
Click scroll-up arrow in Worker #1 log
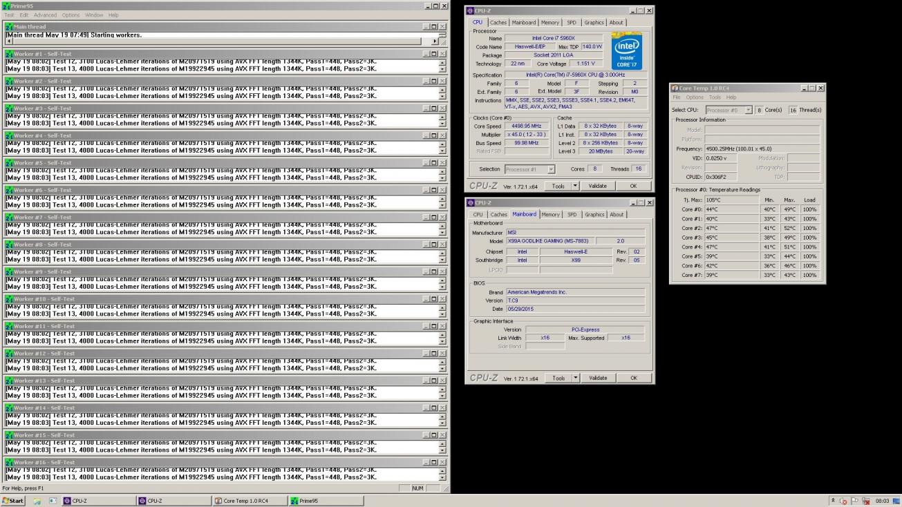pyautogui.click(x=442, y=63)
